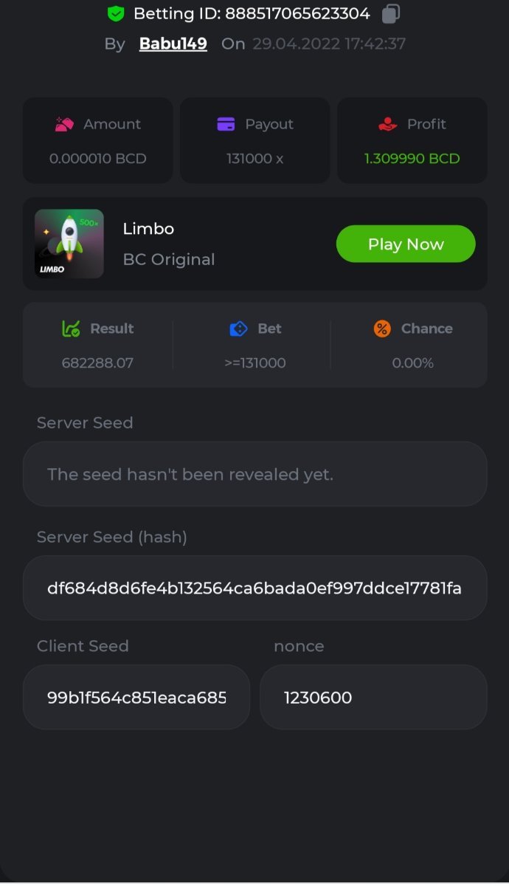Click the profit value 1.309990 BCD

pos(412,159)
